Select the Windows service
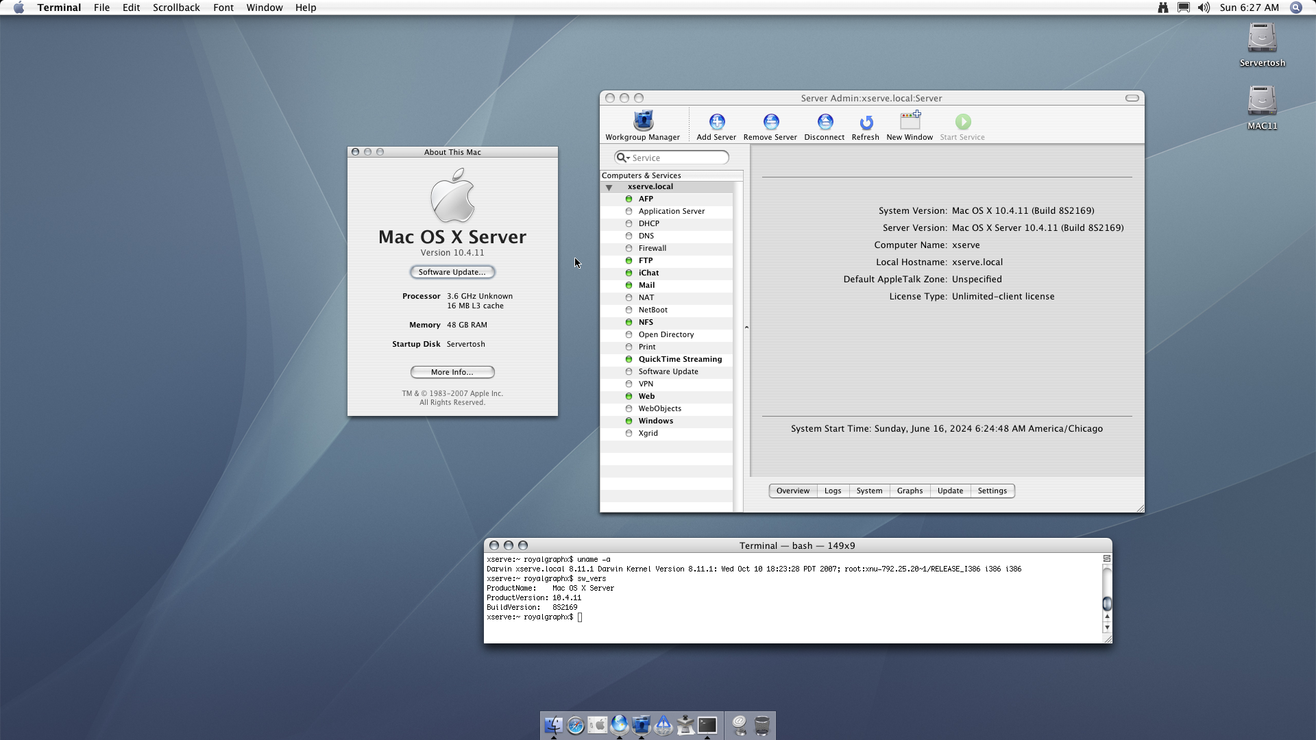This screenshot has width=1316, height=740. pyautogui.click(x=666, y=421)
